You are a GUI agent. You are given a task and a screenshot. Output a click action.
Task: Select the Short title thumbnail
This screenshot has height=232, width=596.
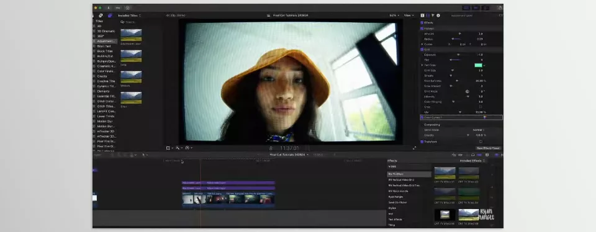point(131,97)
